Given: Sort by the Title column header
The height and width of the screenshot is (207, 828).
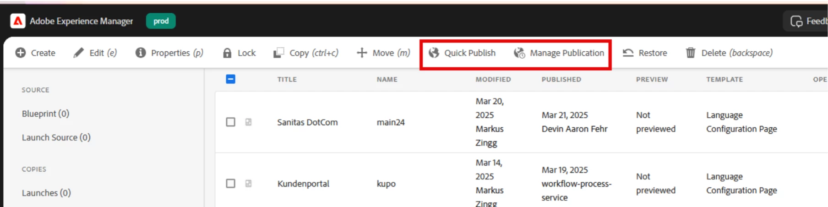Looking at the screenshot, I should coord(287,79).
